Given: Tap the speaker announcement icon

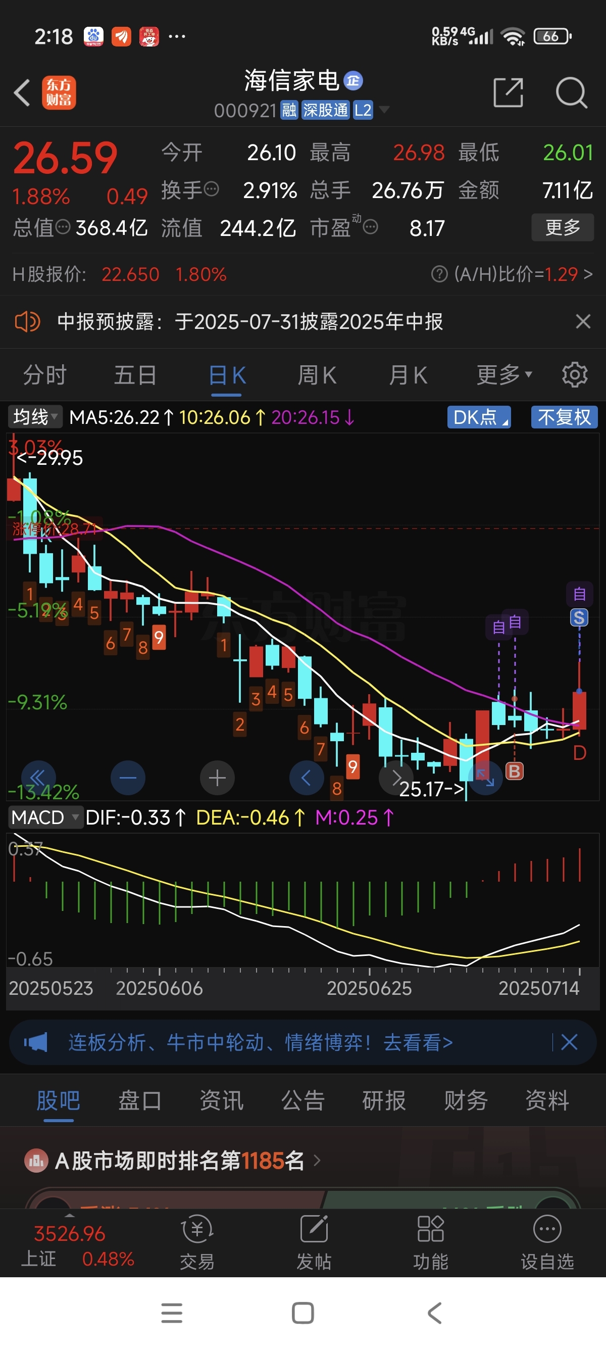Looking at the screenshot, I should (27, 321).
